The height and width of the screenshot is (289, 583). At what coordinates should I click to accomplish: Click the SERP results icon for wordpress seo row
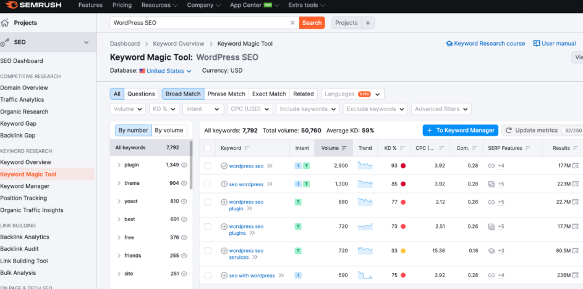coord(575,166)
